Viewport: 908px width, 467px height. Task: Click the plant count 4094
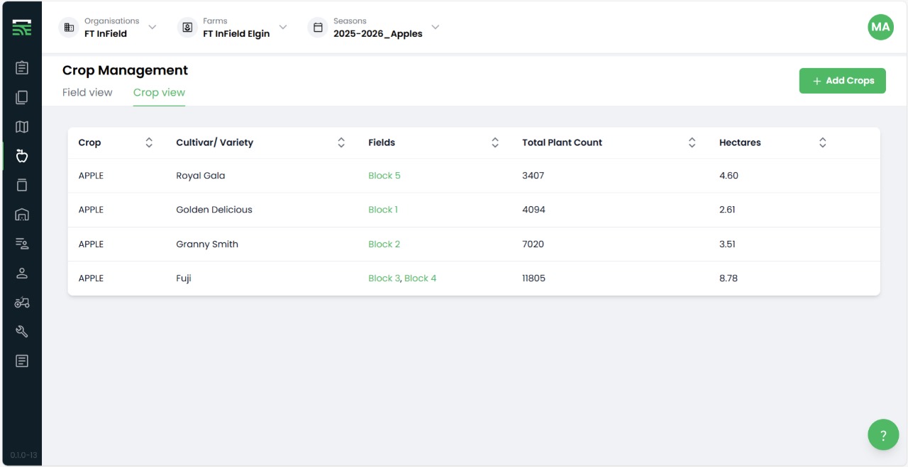pyautogui.click(x=534, y=210)
